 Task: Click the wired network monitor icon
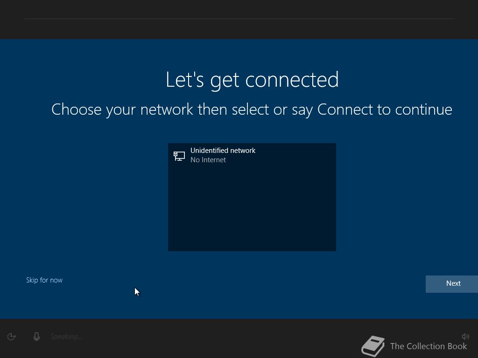click(x=179, y=156)
